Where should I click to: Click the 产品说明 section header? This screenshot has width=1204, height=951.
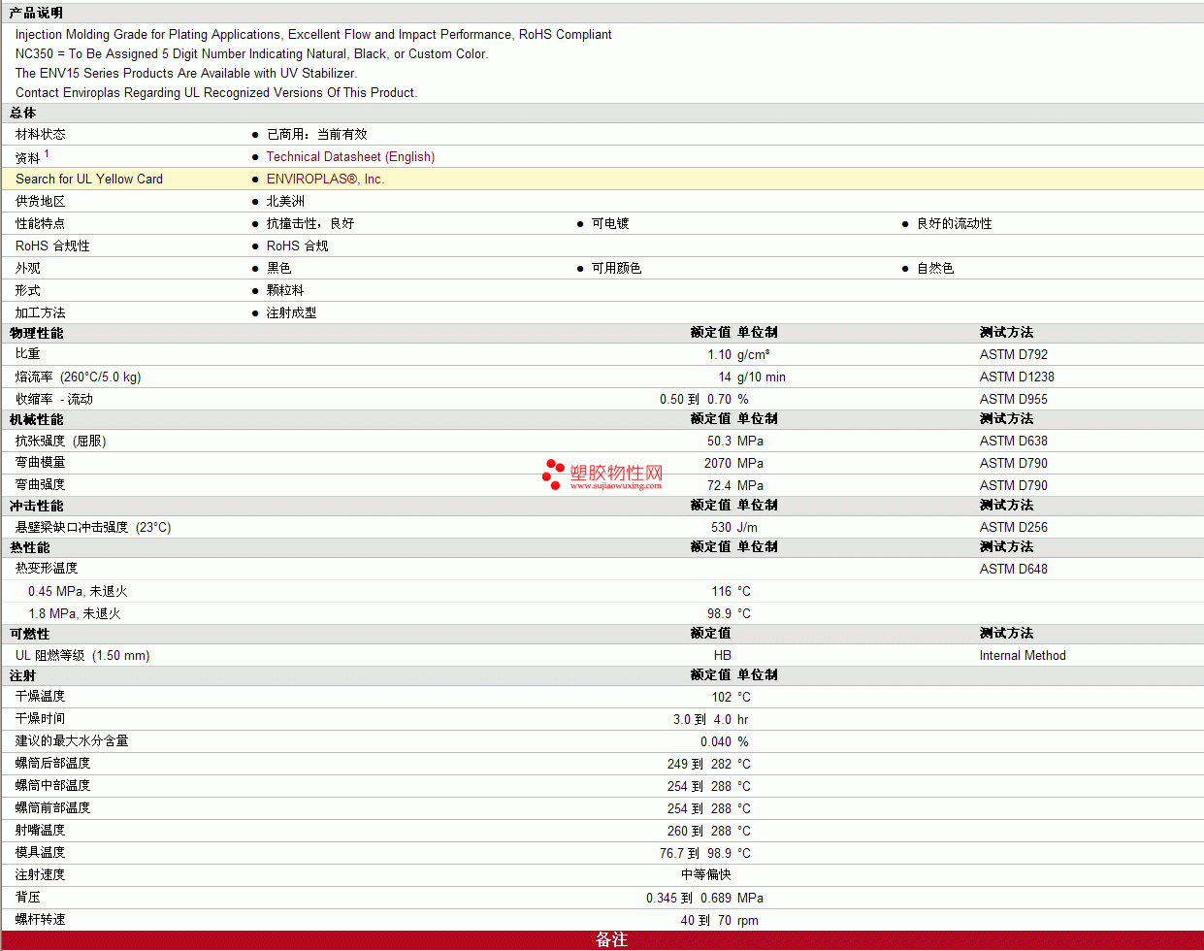point(36,13)
